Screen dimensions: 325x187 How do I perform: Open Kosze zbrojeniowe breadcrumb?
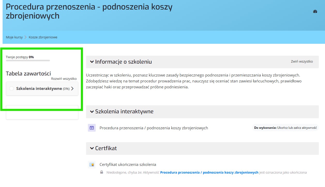(x=43, y=37)
